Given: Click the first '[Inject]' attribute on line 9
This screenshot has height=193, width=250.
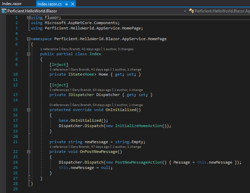Looking at the screenshot, I should [x=59, y=65].
